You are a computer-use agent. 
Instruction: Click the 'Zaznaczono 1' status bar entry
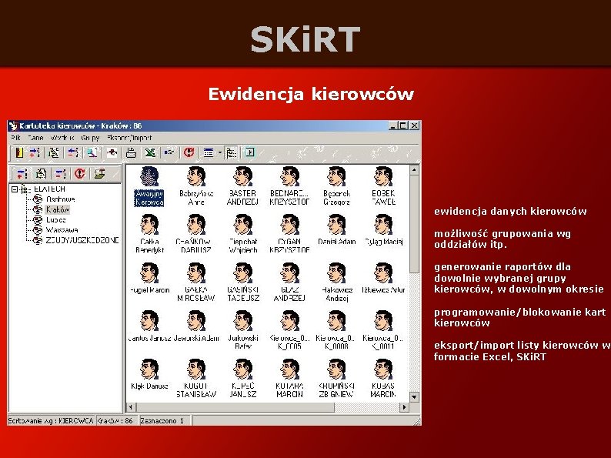pos(164,421)
